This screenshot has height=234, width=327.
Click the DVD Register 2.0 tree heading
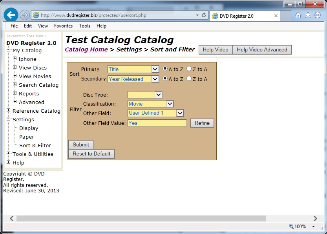pyautogui.click(x=31, y=43)
